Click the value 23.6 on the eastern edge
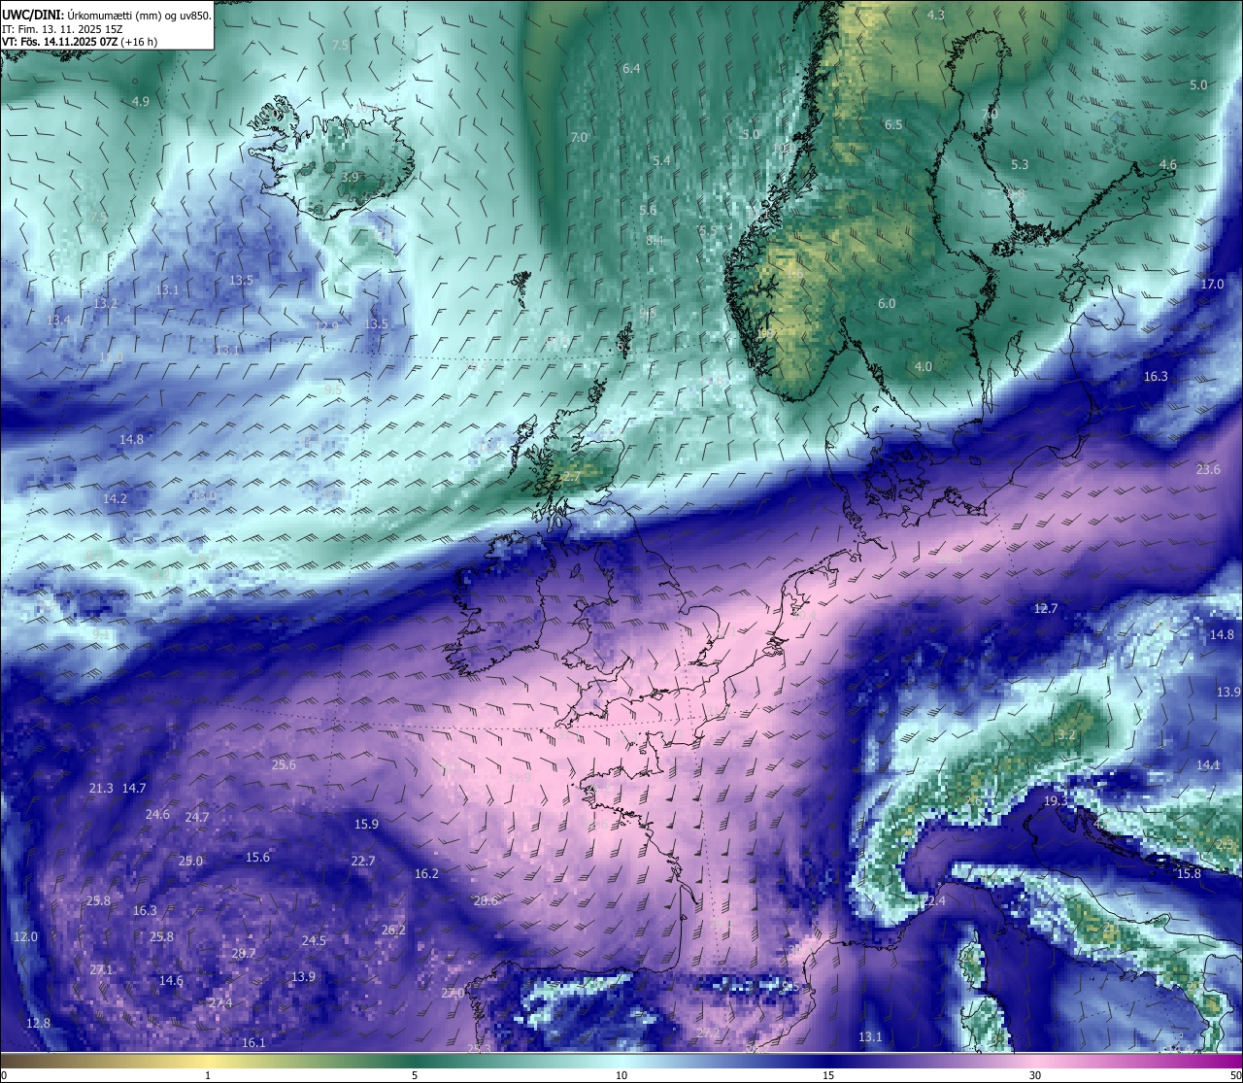Viewport: 1243px width, 1083px height. [x=1208, y=469]
